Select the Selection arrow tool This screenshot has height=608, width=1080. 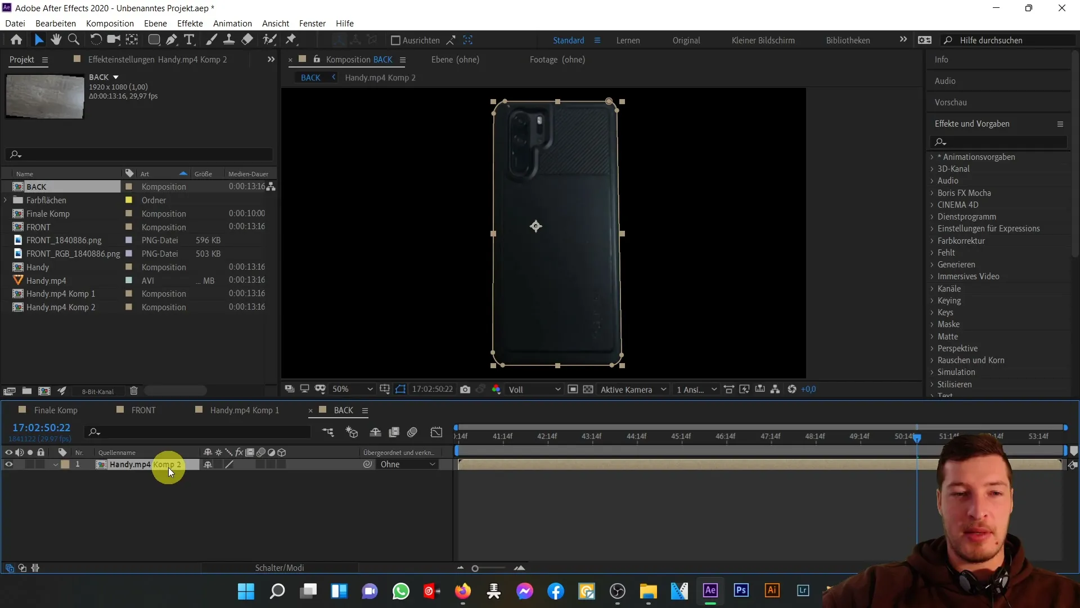click(x=38, y=40)
